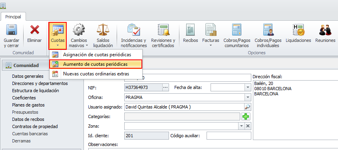Click the Dirección fiscal text area
This screenshot has width=338, height=150.
296,110
